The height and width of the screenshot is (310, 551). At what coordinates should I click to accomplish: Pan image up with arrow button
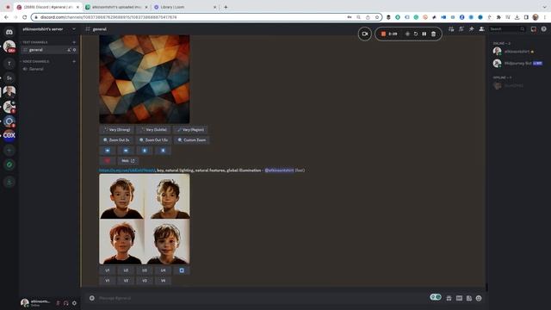click(145, 151)
